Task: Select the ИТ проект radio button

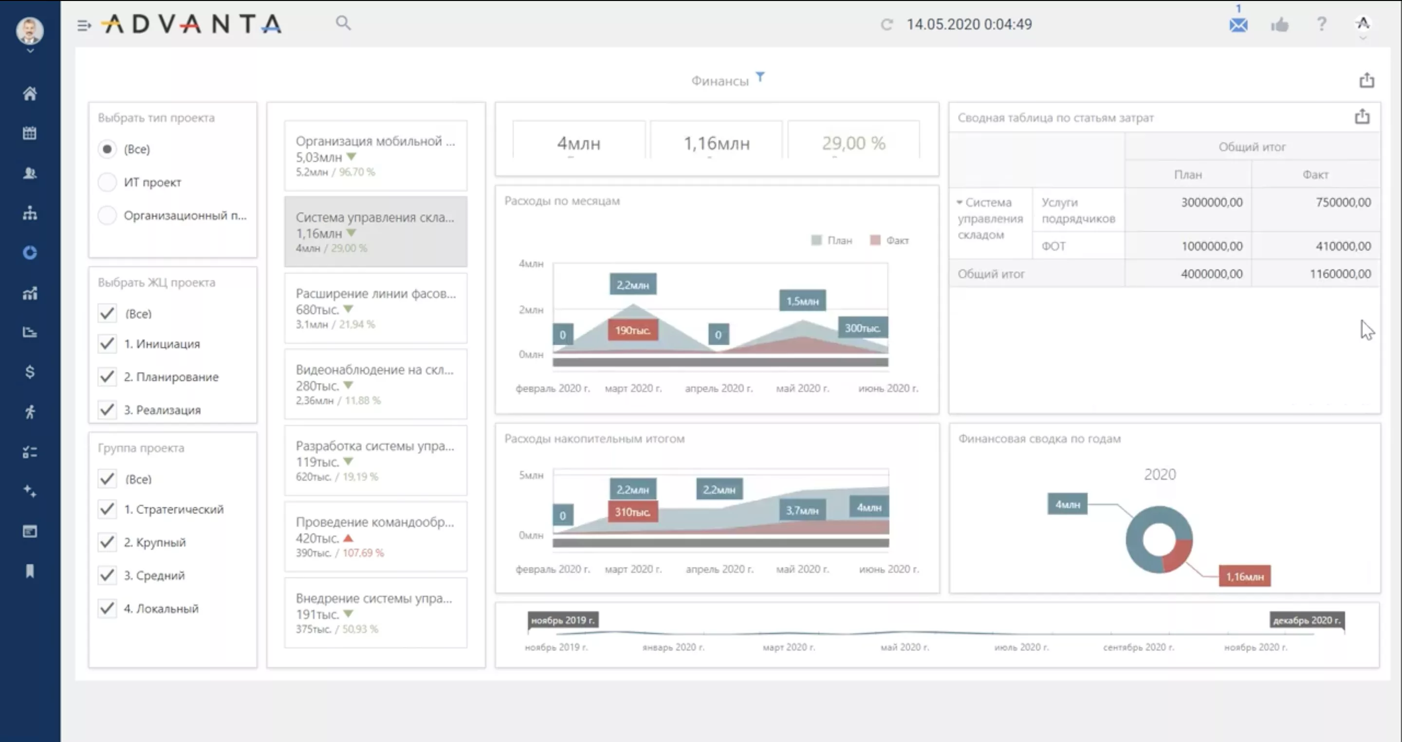Action: click(107, 183)
